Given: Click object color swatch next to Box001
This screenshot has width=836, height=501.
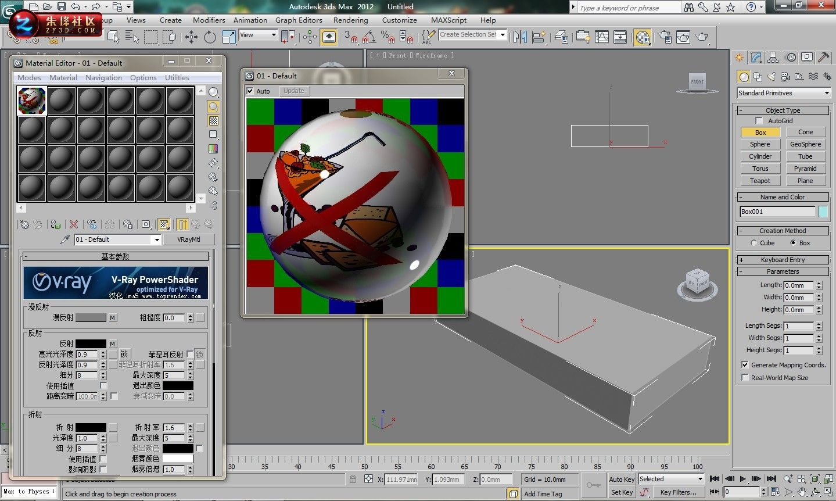Looking at the screenshot, I should (823, 212).
